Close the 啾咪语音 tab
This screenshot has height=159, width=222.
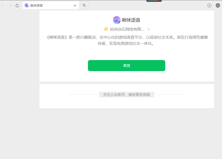(75, 5)
